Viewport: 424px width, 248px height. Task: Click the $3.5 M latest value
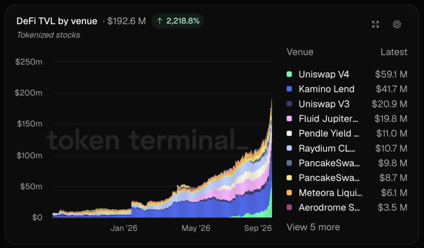tap(393, 207)
